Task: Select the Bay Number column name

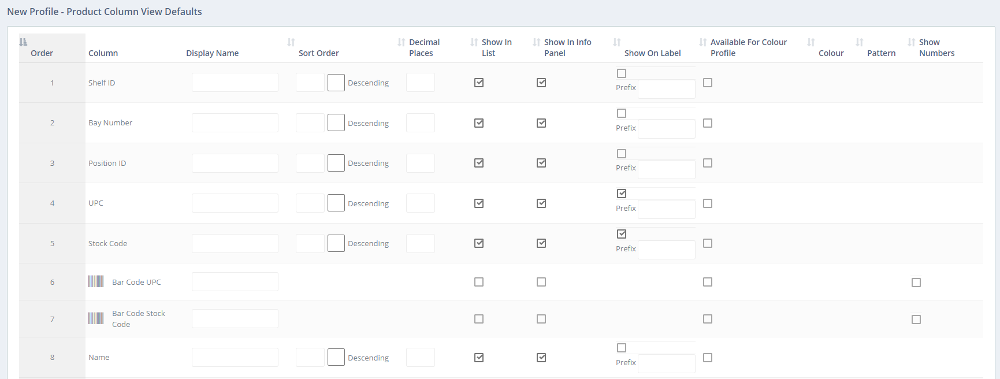Action: coord(110,122)
